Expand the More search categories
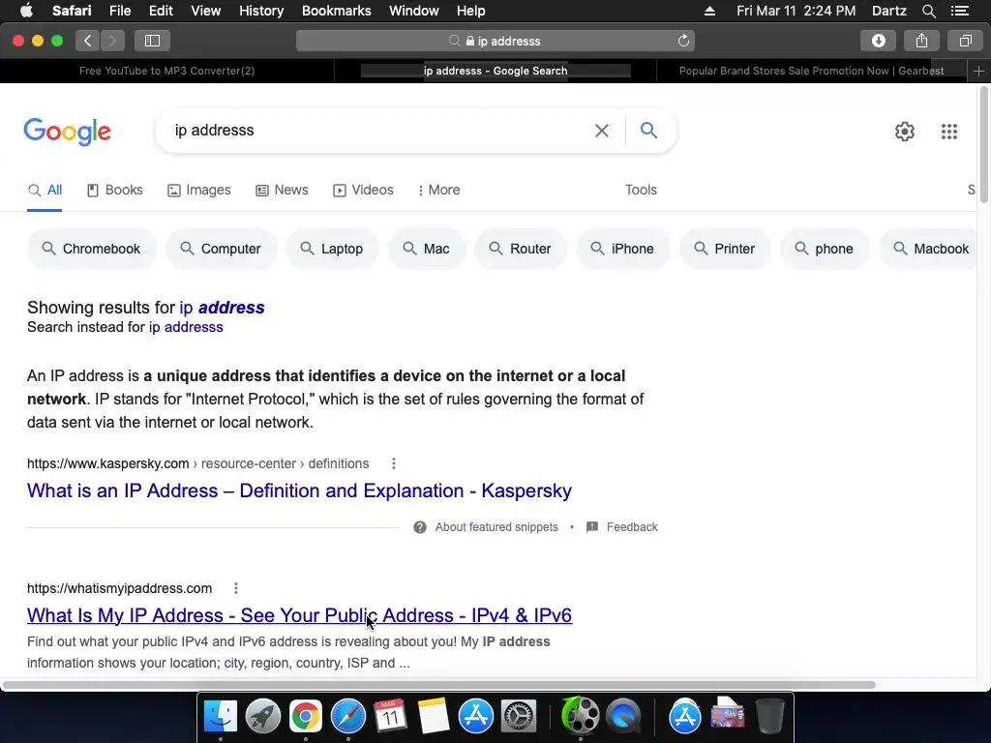 (438, 191)
